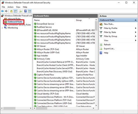
Task: Toggle the Show/Hide Action Pane toolbar icon
Action: (30, 11)
